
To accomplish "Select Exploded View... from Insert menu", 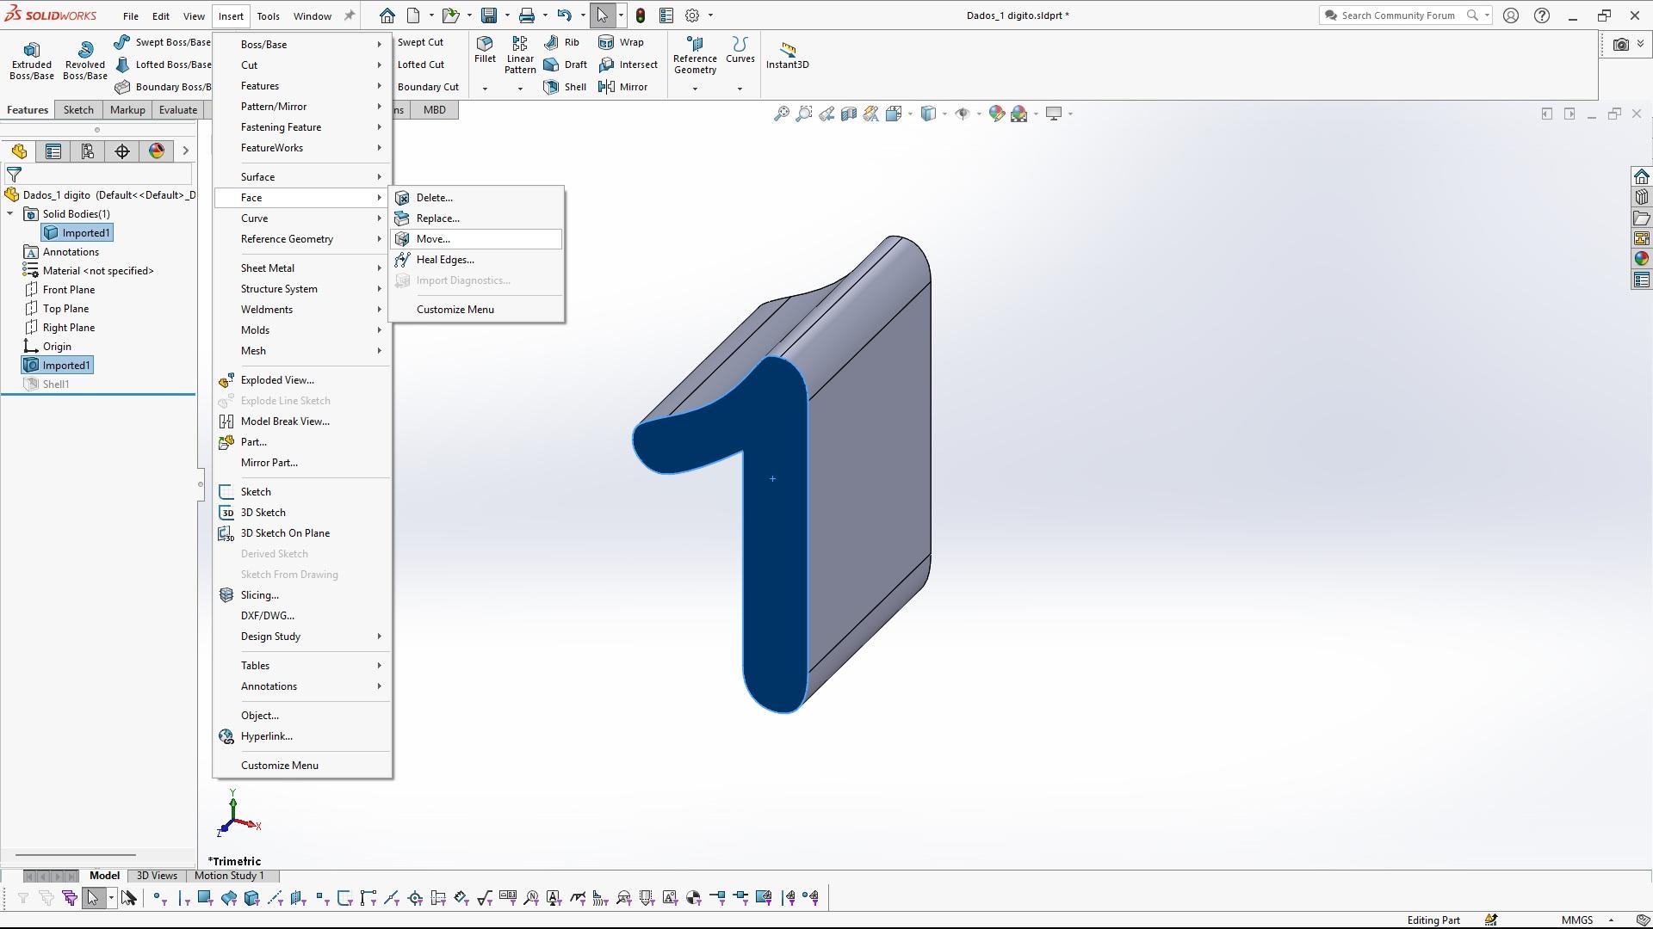I will click(x=302, y=380).
